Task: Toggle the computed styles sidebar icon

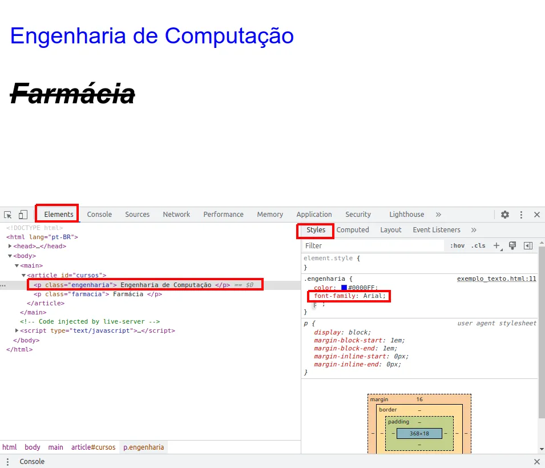Action: (x=528, y=246)
